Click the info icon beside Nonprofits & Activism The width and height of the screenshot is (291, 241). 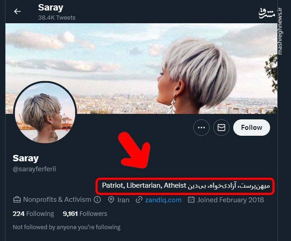(97, 200)
